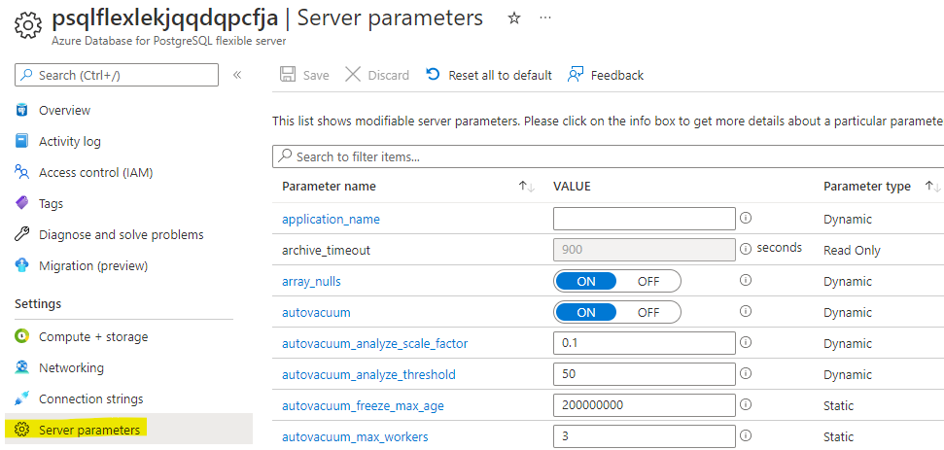Open Tags page in sidebar
This screenshot has height=450, width=944.
point(52,204)
